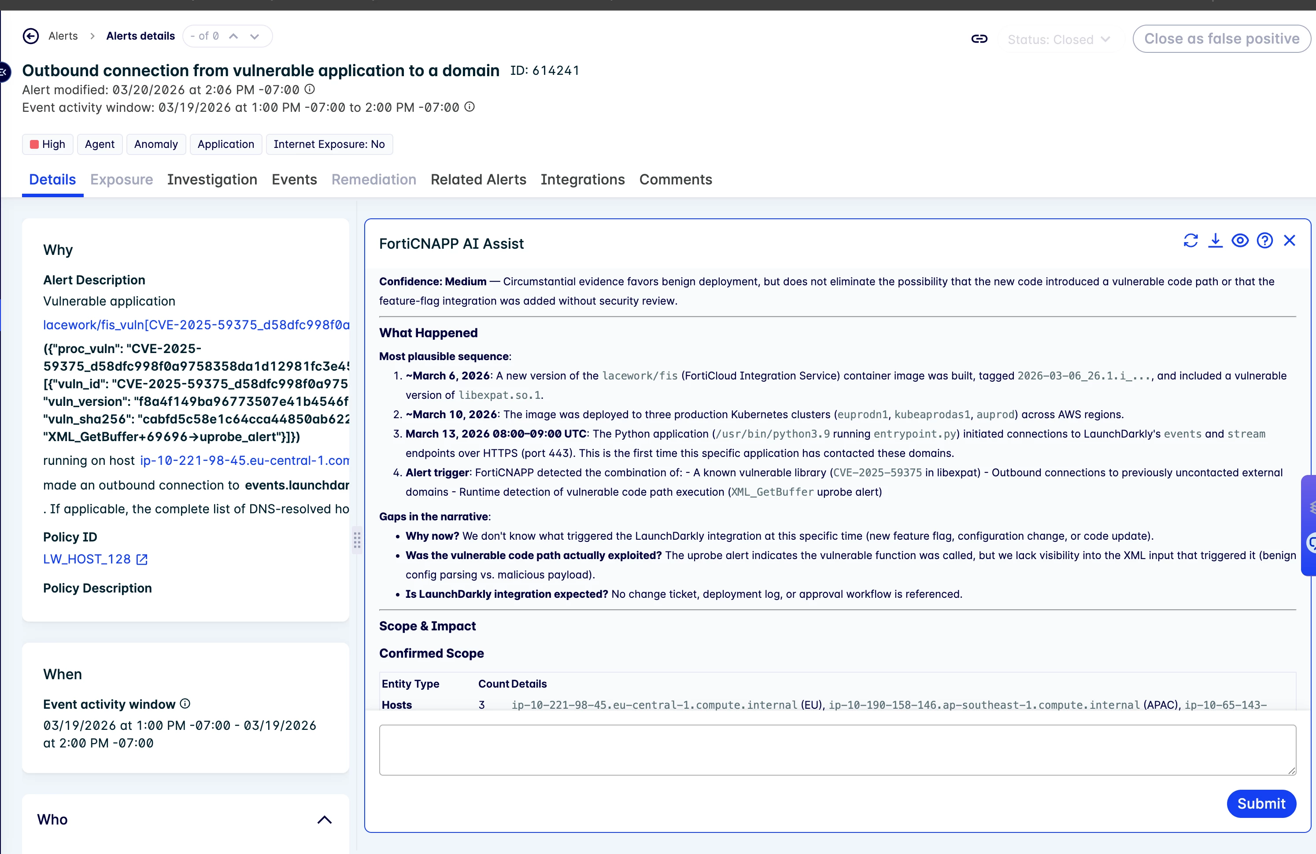Open AI Assist help question mark
1316x854 pixels.
tap(1265, 240)
